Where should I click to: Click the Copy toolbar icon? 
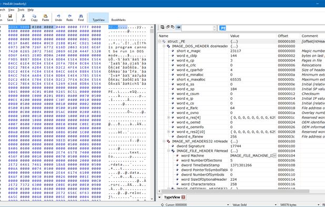(x=34, y=16)
